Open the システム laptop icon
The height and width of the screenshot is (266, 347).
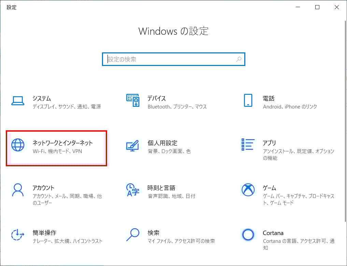click(x=18, y=101)
